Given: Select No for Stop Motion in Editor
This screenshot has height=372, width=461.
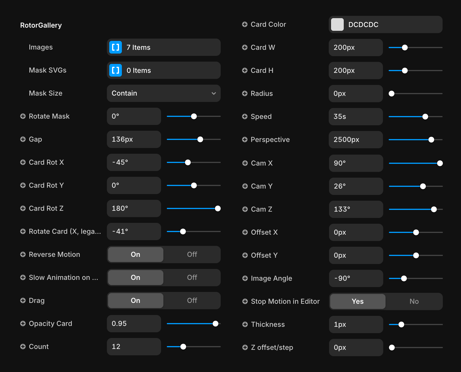Looking at the screenshot, I should point(414,301).
